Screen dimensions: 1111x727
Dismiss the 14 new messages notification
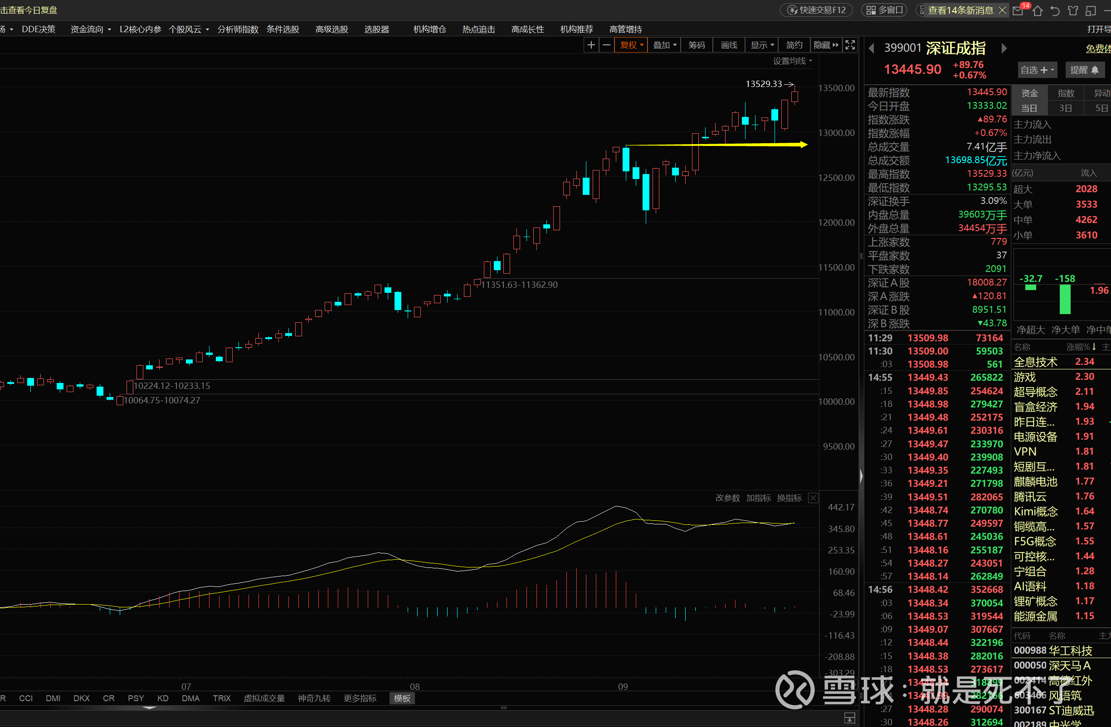(x=1002, y=10)
